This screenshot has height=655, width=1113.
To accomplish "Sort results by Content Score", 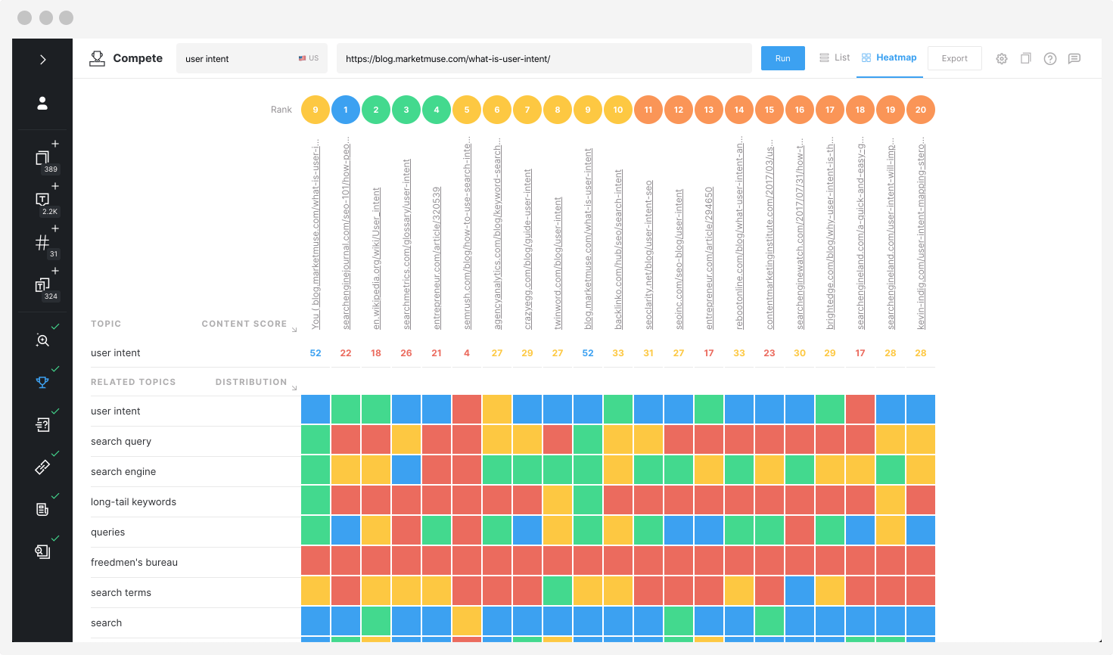I will click(246, 323).
